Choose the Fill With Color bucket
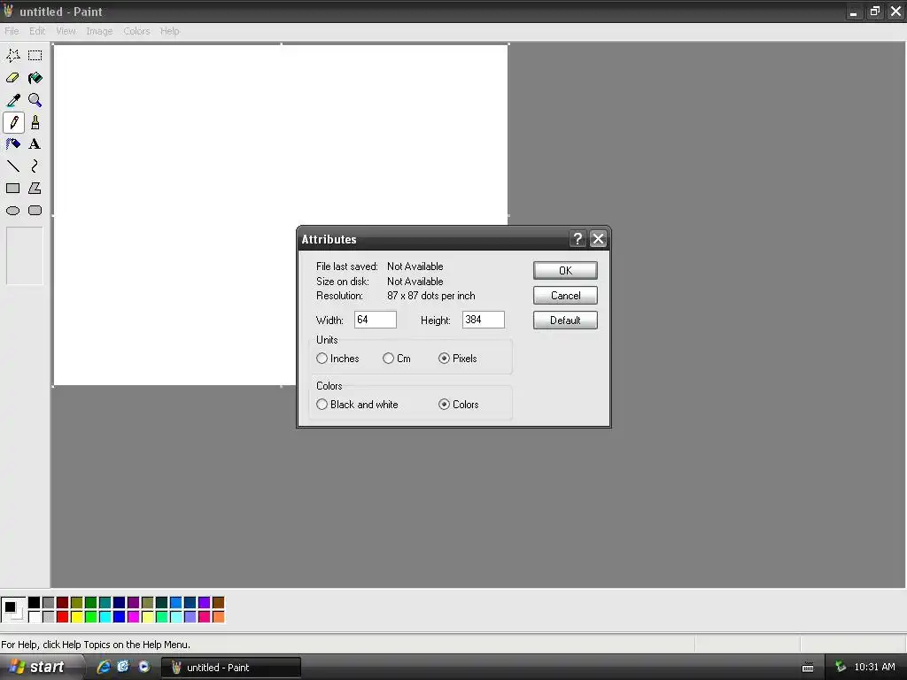 (x=35, y=78)
